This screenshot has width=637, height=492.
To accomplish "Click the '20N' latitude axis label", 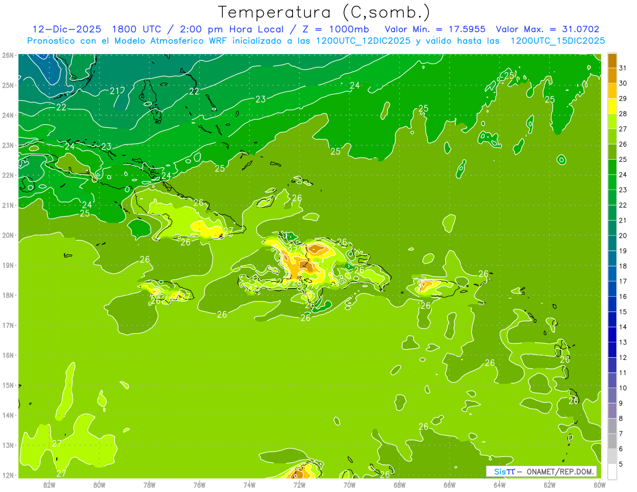I will pyautogui.click(x=7, y=235).
